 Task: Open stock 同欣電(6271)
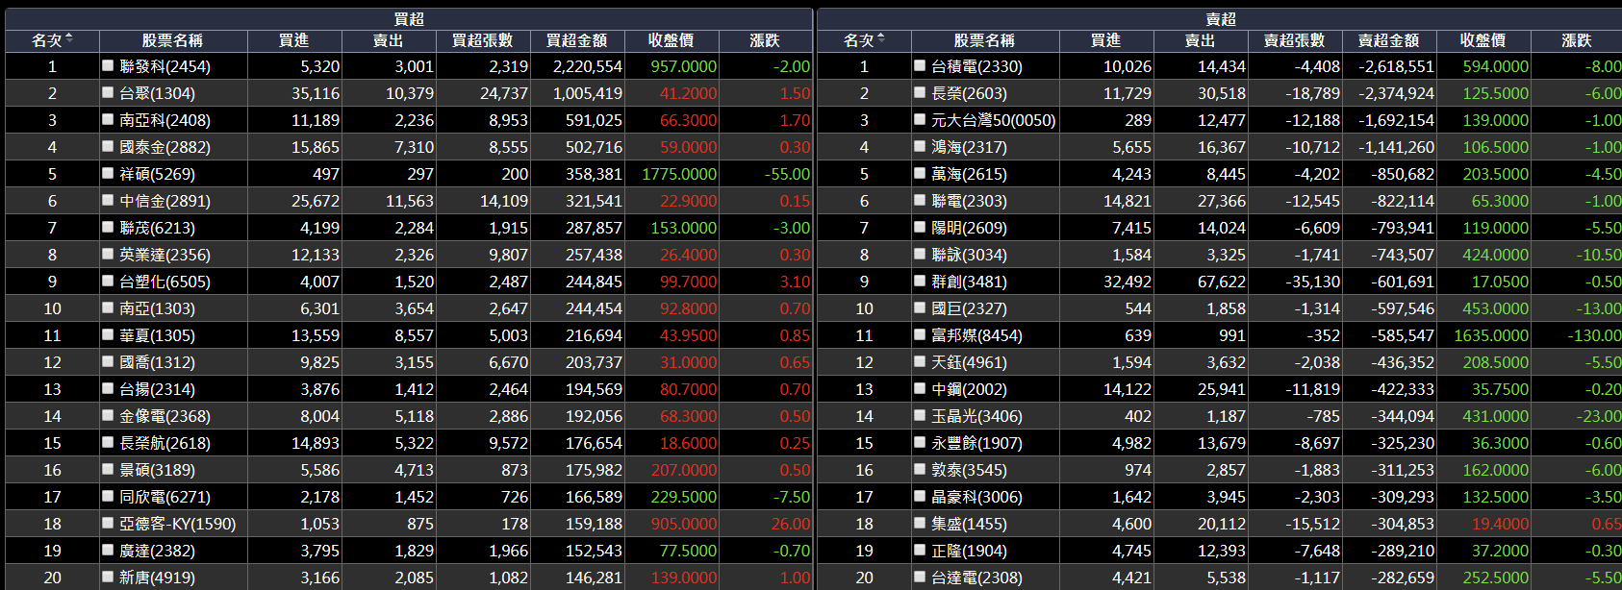pos(165,497)
